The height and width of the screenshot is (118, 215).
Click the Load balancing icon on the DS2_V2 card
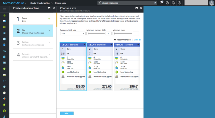(x=90, y=72)
